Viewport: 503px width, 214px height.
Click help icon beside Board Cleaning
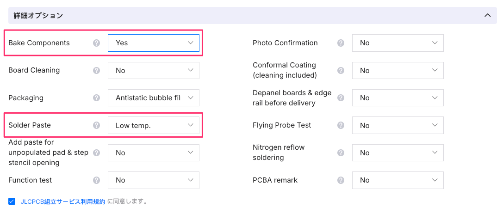[x=96, y=71]
